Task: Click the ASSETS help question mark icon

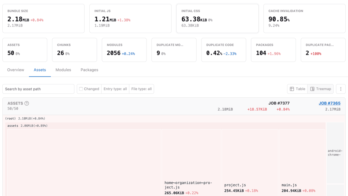Action: [27, 103]
